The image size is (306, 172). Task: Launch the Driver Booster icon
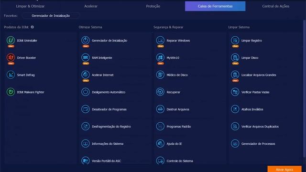(x=11, y=57)
